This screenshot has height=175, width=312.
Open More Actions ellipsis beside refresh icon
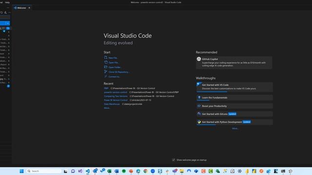[9, 13]
